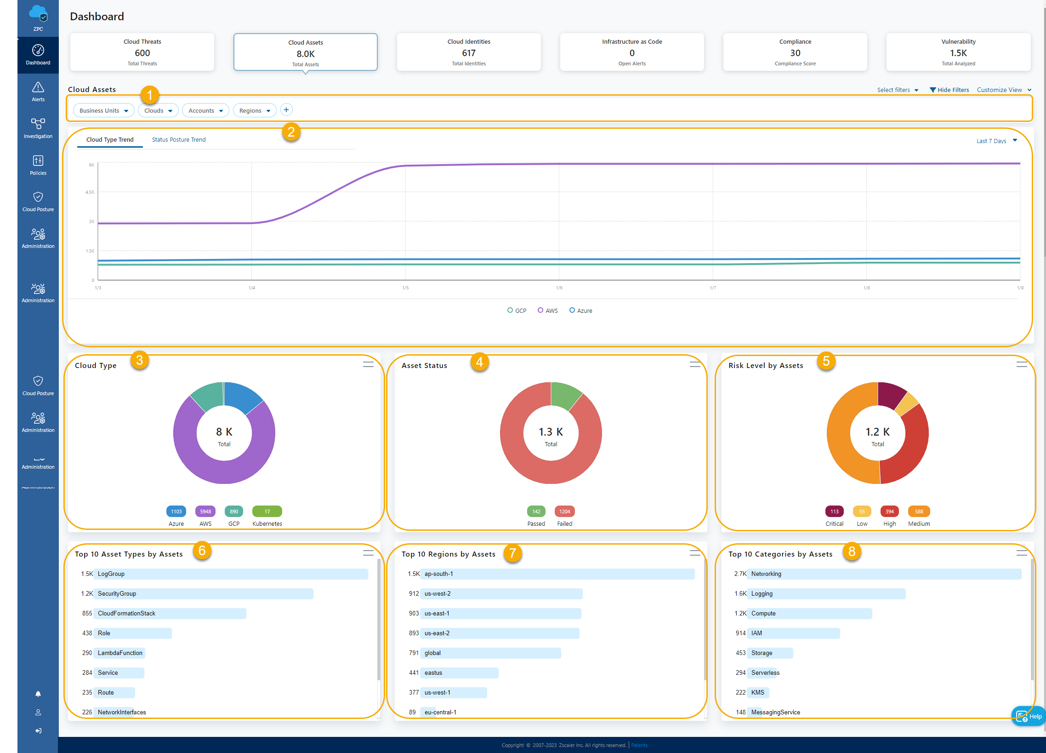Screen dimensions: 1046x753
Task: Expand the Customize View dropdown
Action: [1004, 90]
